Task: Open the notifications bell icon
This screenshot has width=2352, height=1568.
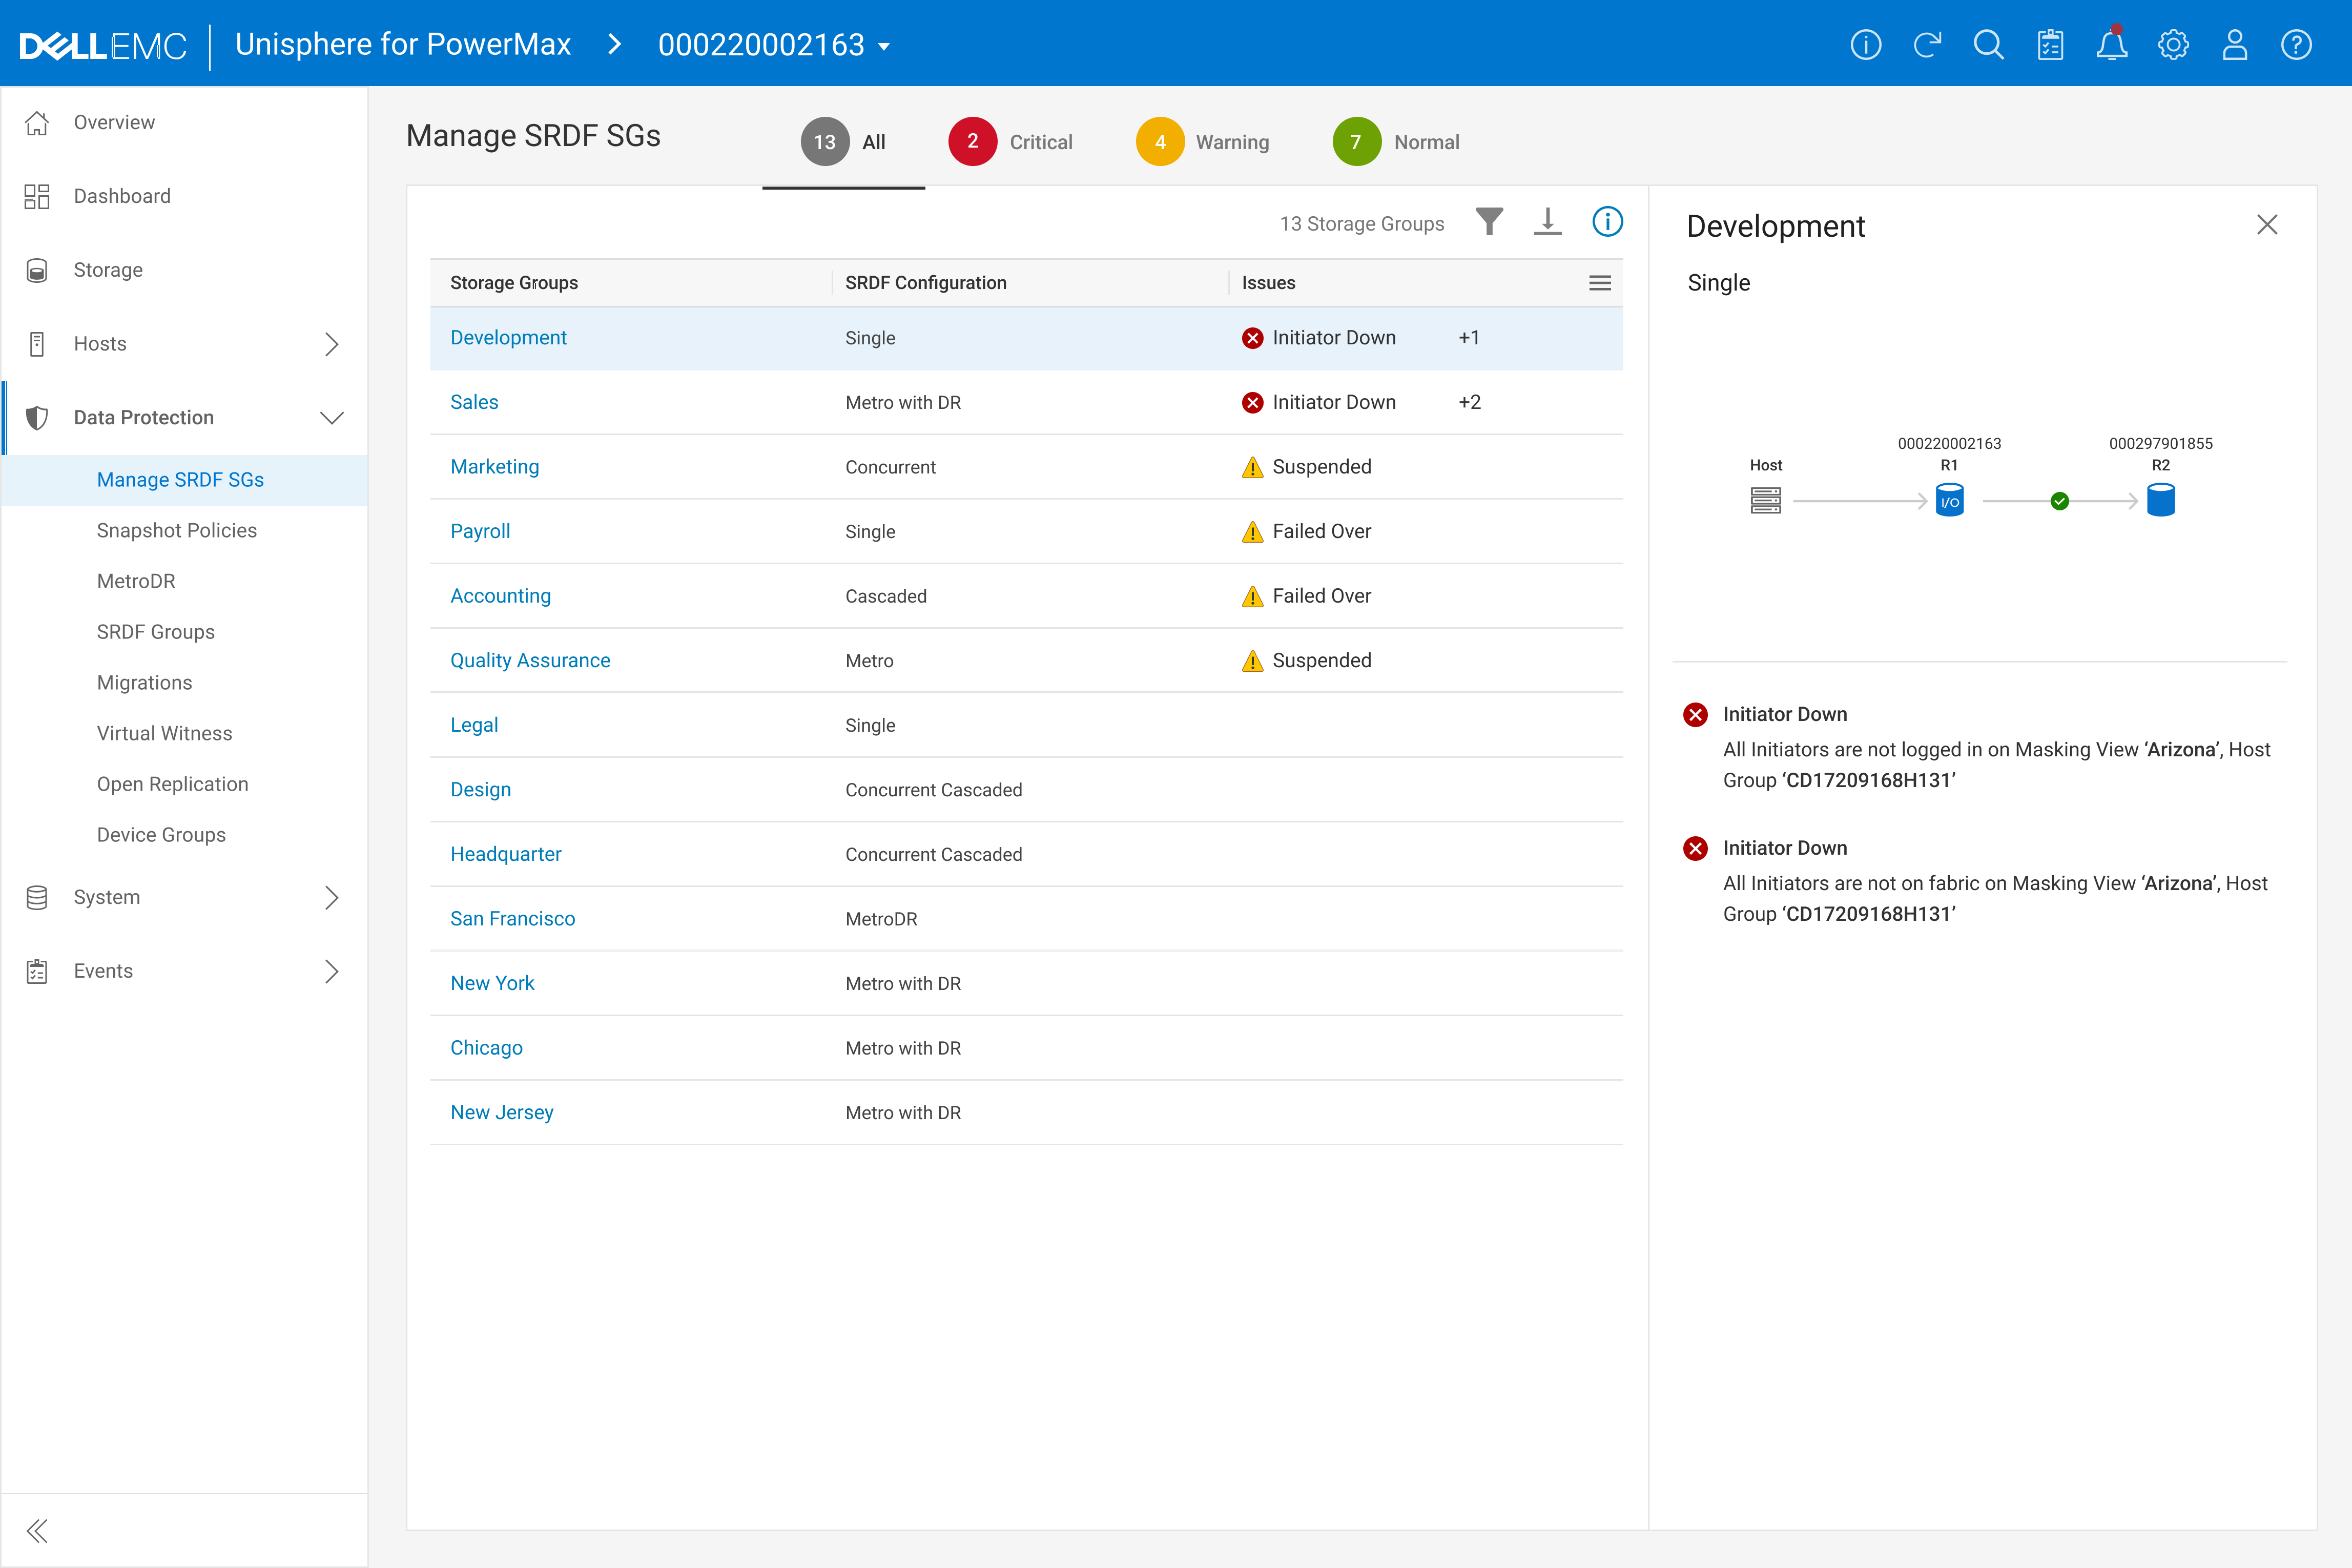Action: coord(2111,45)
